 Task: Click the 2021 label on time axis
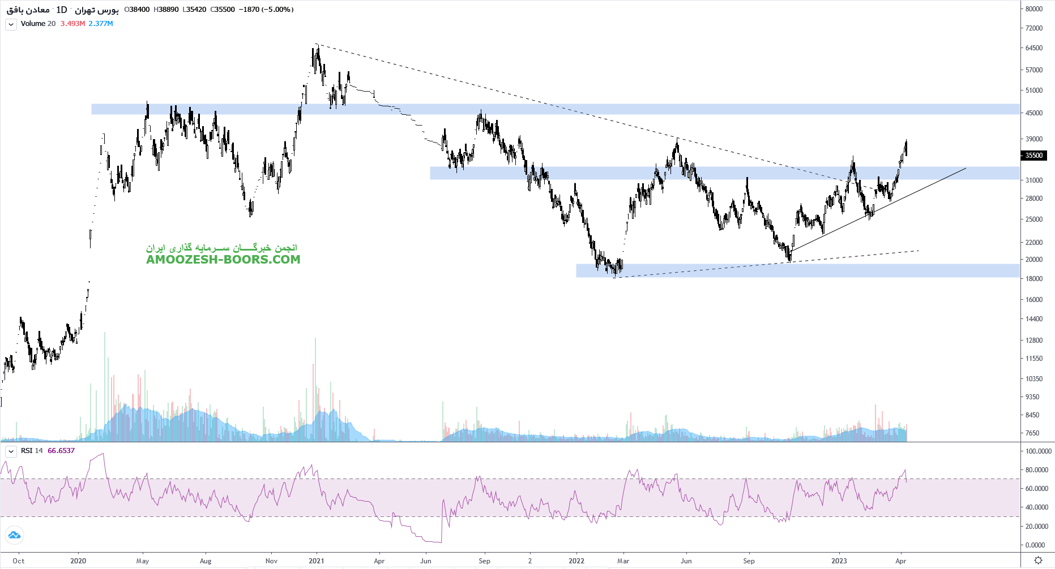click(x=316, y=561)
